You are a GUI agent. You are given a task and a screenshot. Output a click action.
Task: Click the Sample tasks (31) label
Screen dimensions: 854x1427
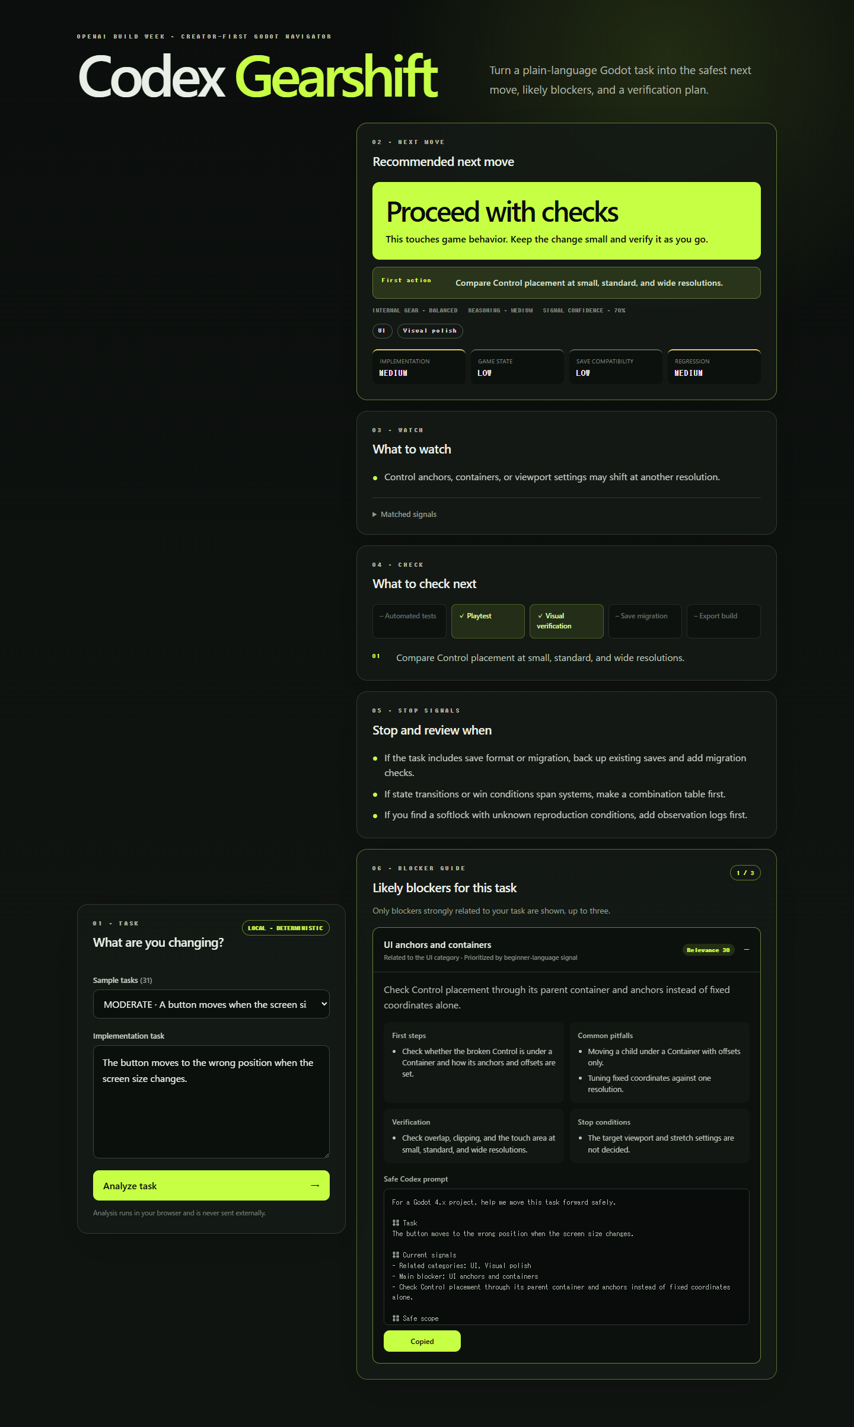[x=123, y=981]
